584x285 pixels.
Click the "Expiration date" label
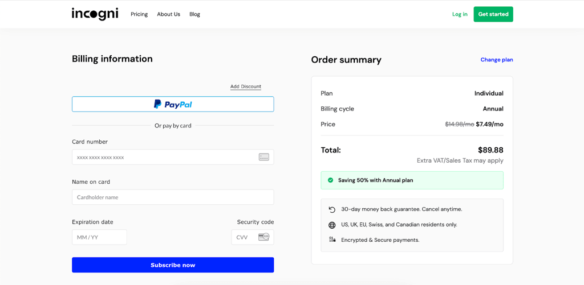click(92, 222)
